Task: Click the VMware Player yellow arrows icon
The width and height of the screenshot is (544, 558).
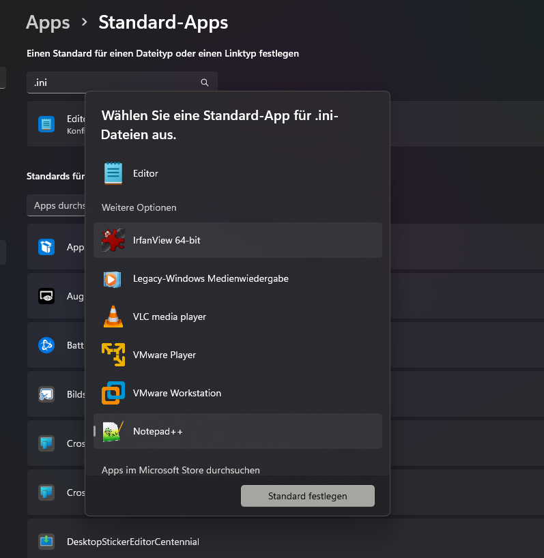Action: (x=113, y=355)
